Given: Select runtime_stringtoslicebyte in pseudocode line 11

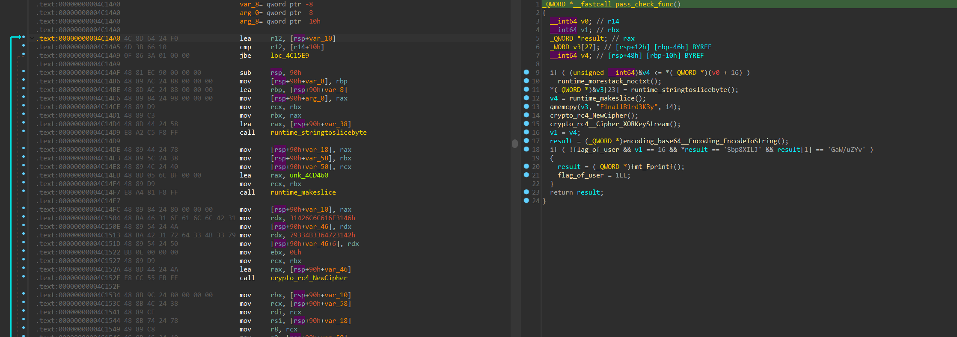Looking at the screenshot, I should coord(679,90).
